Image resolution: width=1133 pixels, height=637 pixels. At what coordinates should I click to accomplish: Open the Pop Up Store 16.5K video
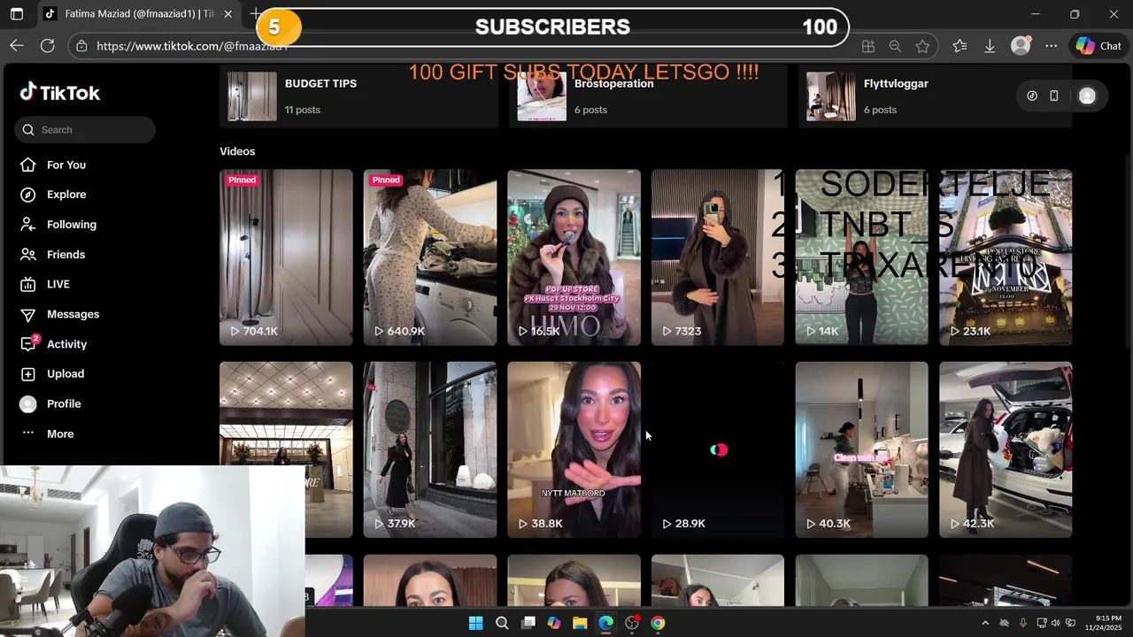coord(574,257)
